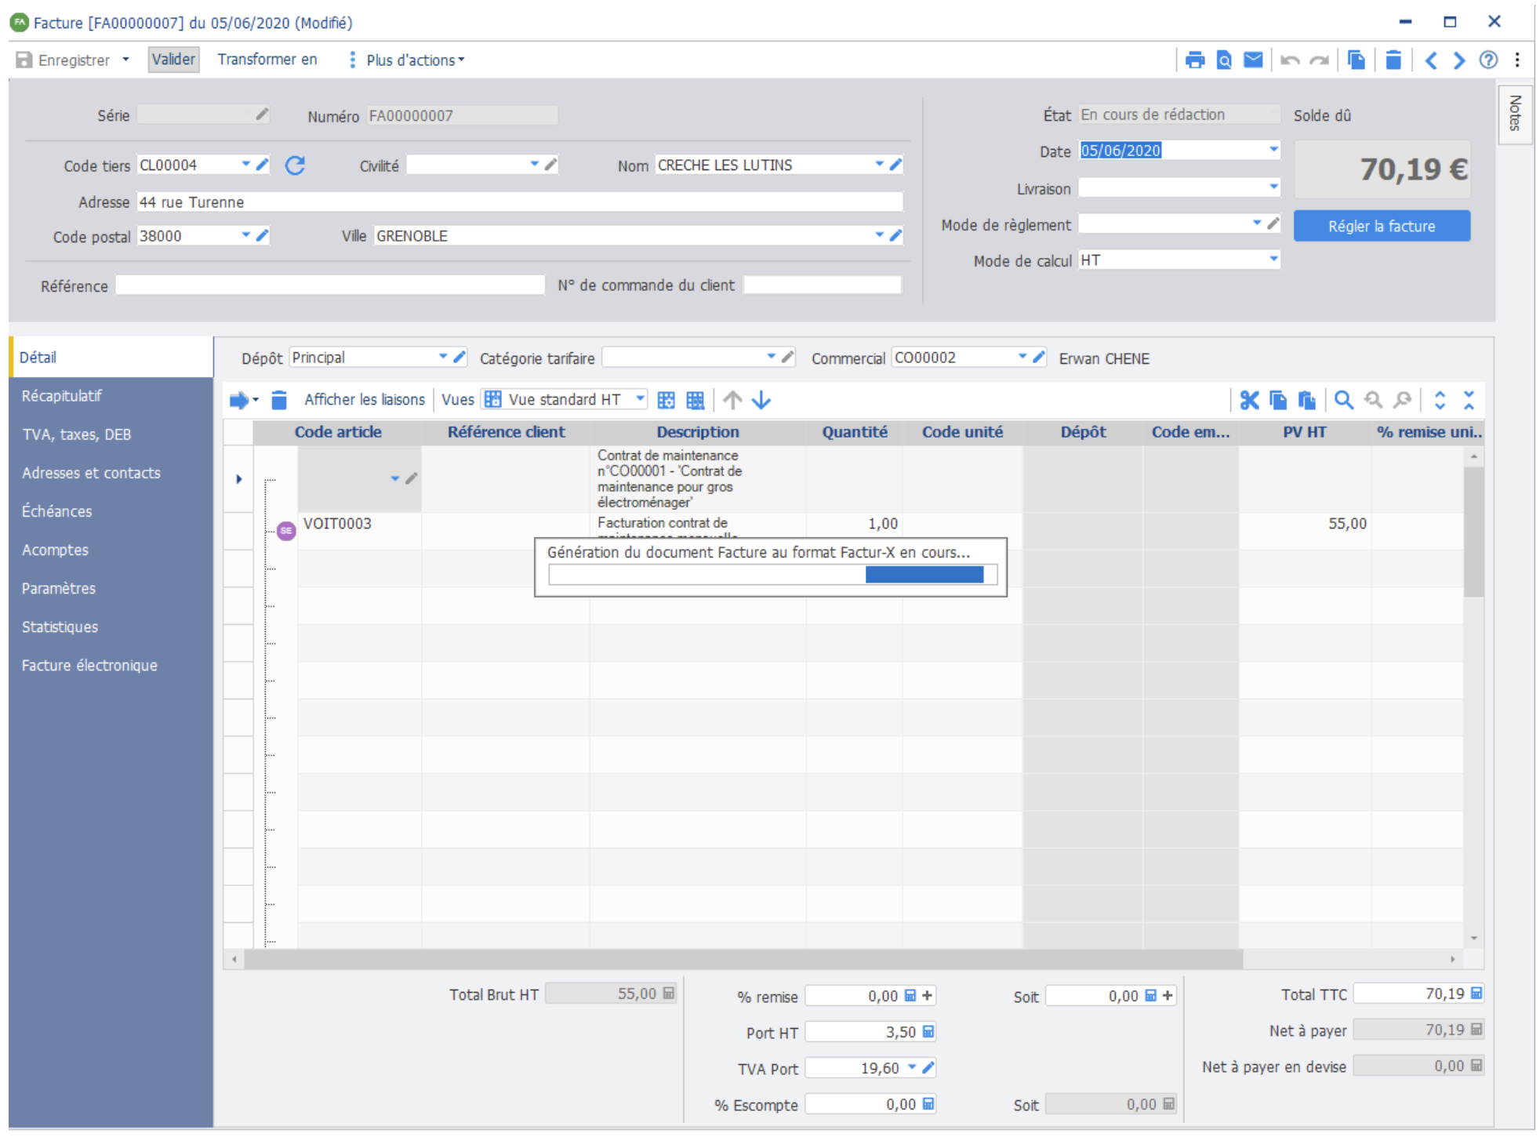
Task: Click Transformer en button
Action: tap(267, 60)
